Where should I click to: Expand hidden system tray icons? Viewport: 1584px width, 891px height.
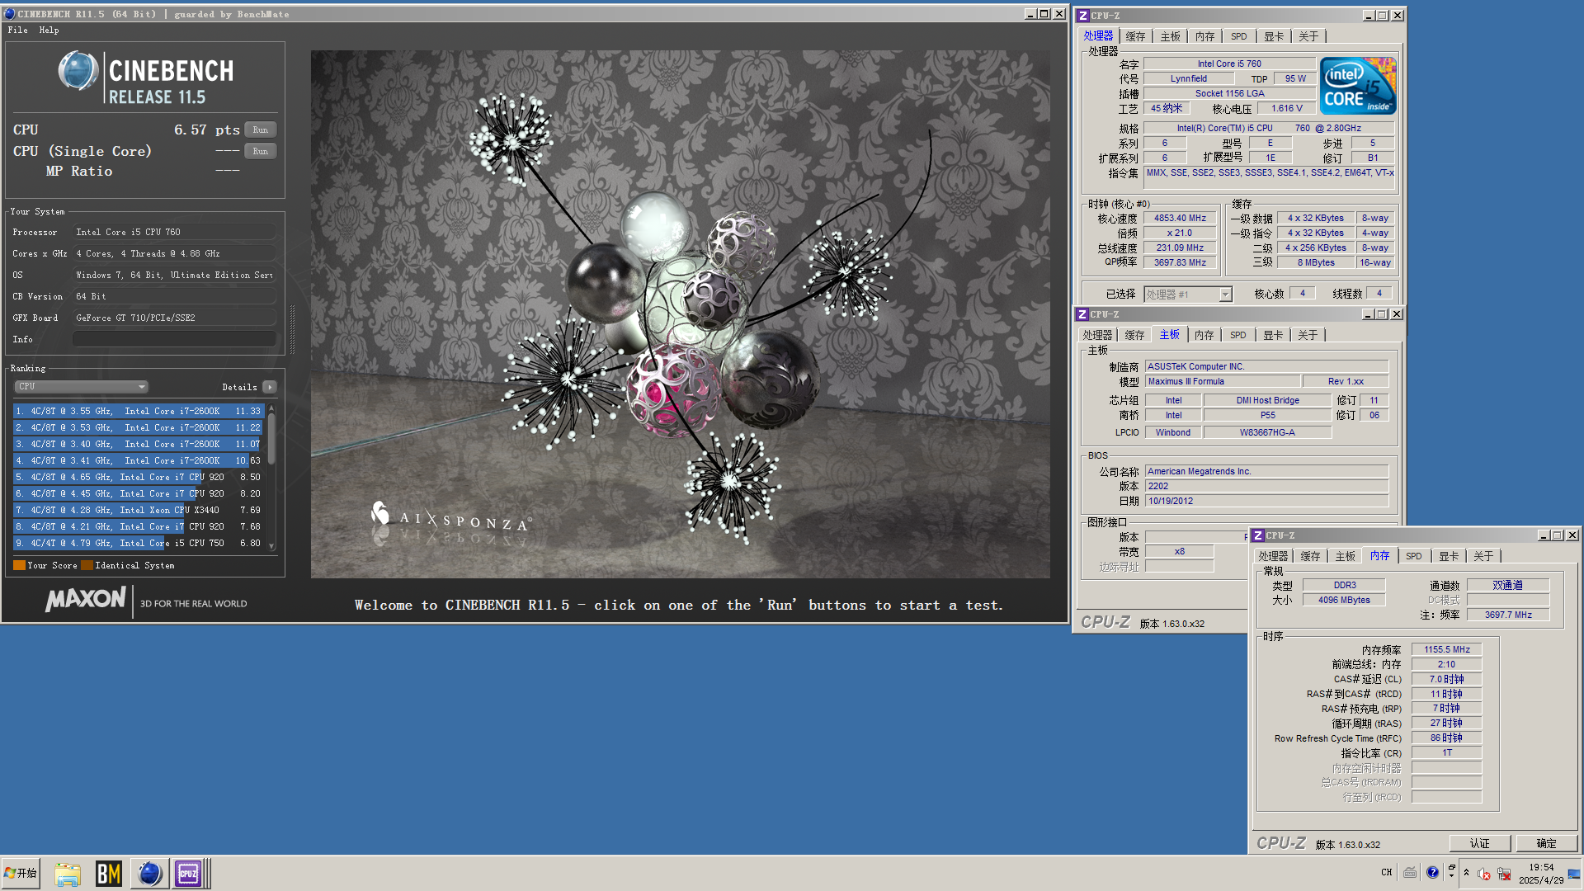(x=1466, y=872)
